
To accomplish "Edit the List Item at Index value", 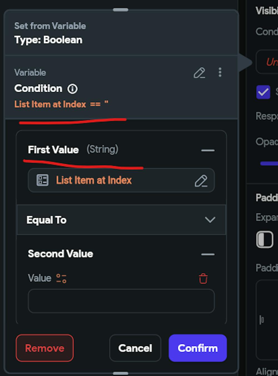I will point(201,181).
